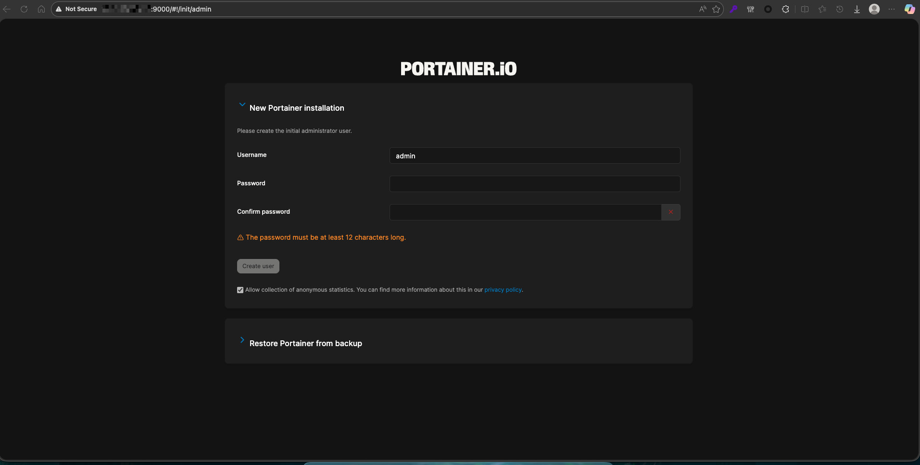Expand the Restore Portainer from backup section
This screenshot has width=920, height=465.
point(242,340)
